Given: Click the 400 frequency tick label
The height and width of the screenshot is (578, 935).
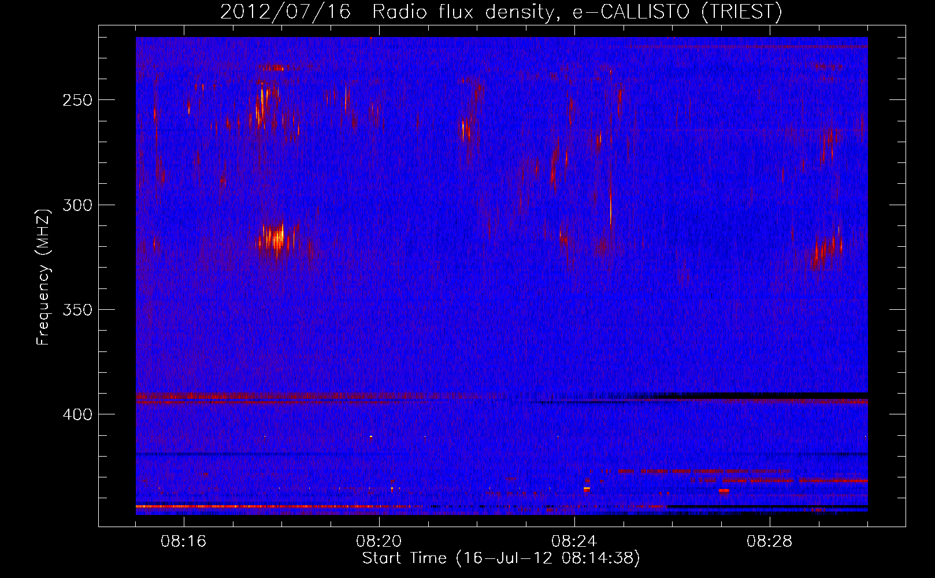Looking at the screenshot, I should click(x=77, y=414).
